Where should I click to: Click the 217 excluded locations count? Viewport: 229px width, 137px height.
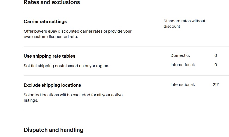point(216,85)
